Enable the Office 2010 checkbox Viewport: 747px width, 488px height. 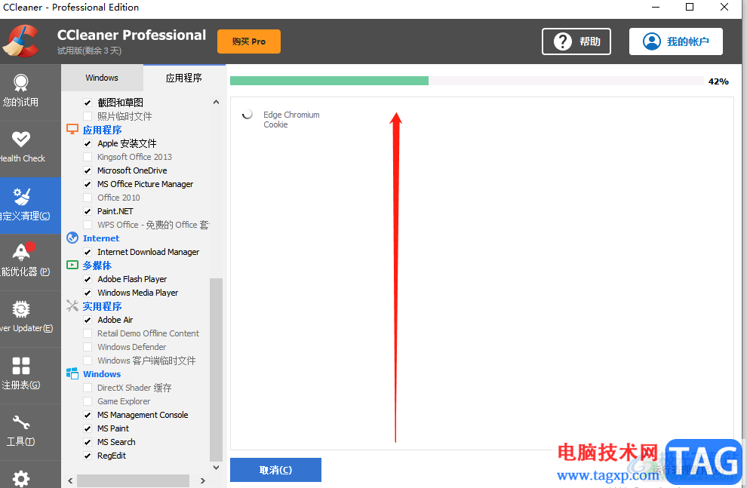click(x=88, y=197)
